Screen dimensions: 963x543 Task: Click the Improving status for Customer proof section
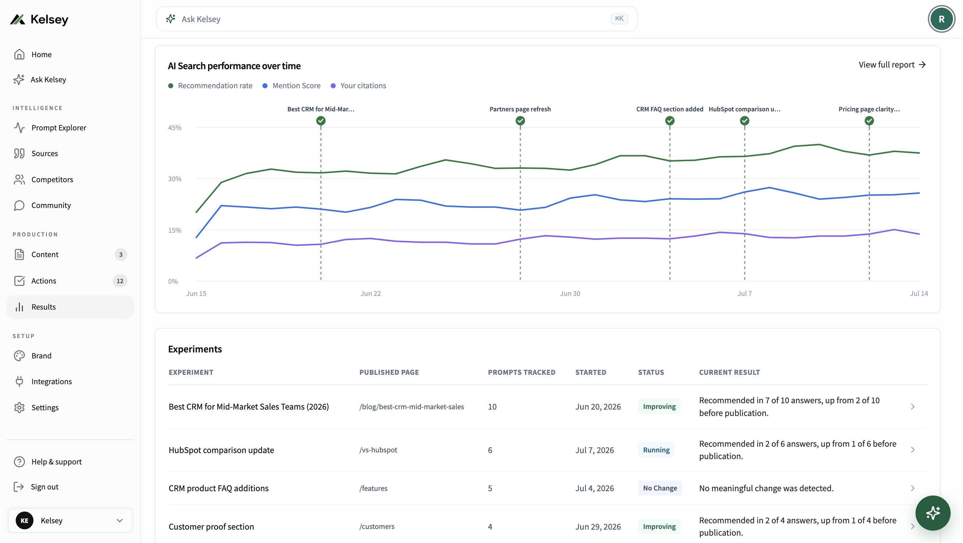click(659, 527)
